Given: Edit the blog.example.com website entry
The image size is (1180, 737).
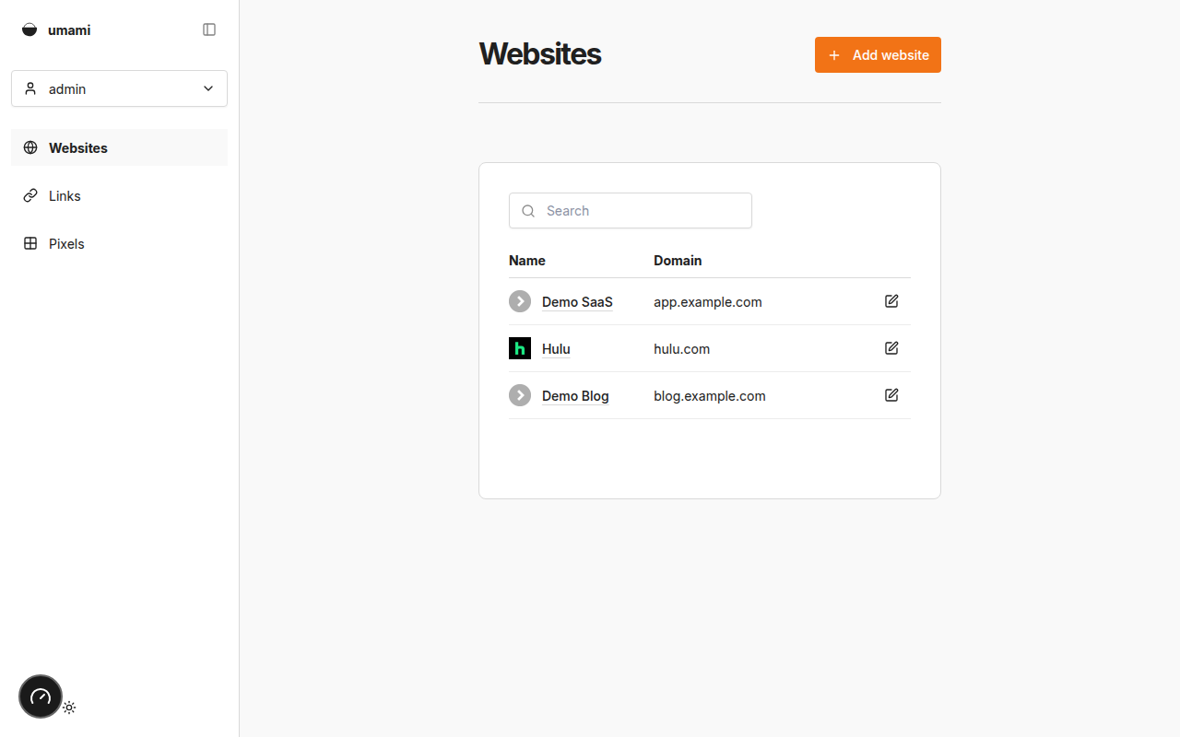Looking at the screenshot, I should tap(891, 394).
